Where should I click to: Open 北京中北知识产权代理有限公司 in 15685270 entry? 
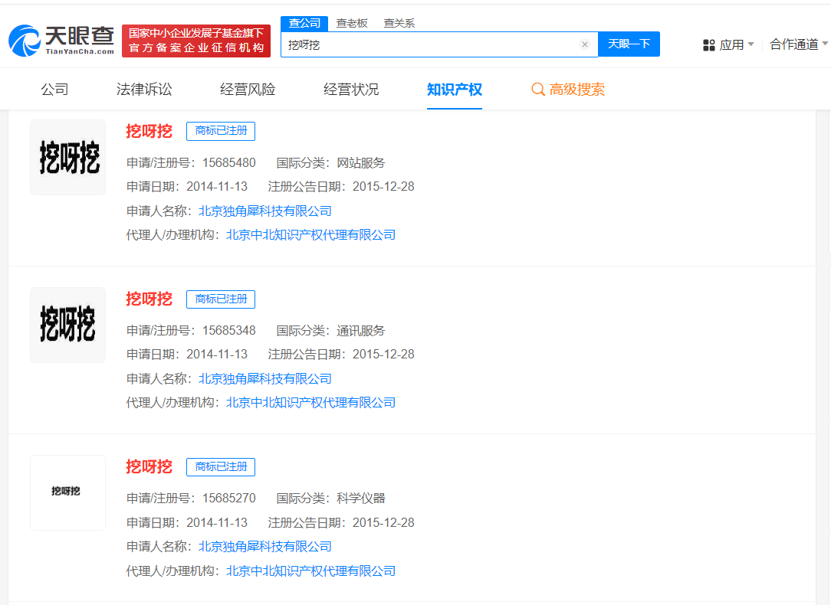coord(311,571)
